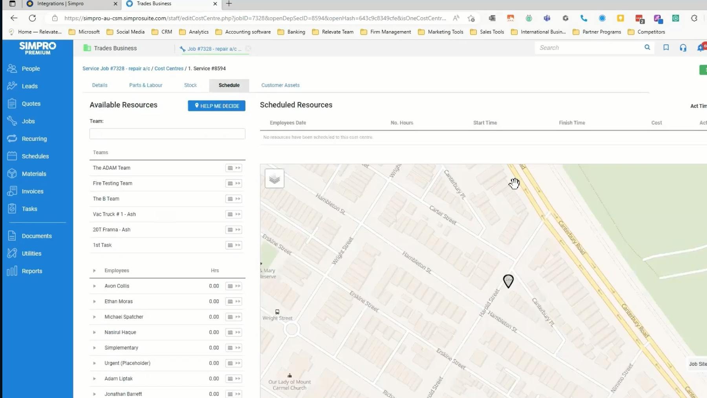
Task: Open the map layers control
Action: (274, 179)
